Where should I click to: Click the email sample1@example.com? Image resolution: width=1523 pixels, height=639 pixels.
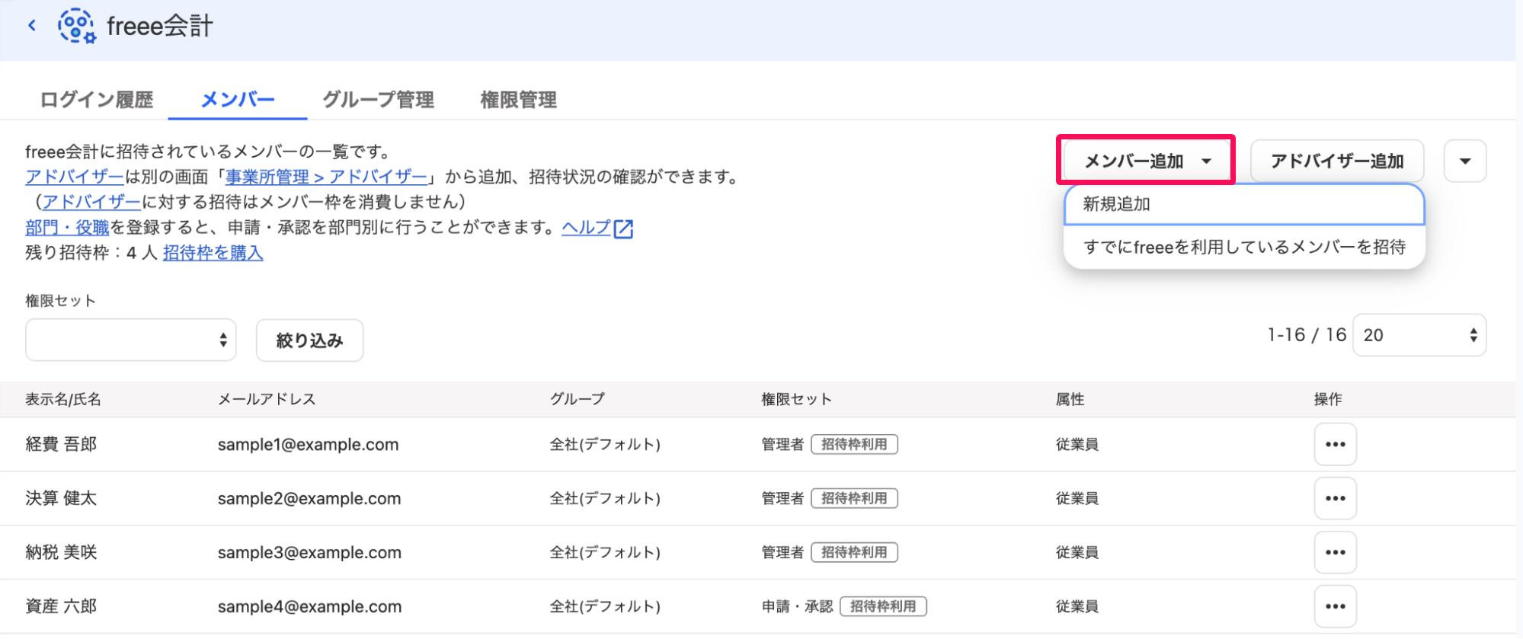pos(308,445)
